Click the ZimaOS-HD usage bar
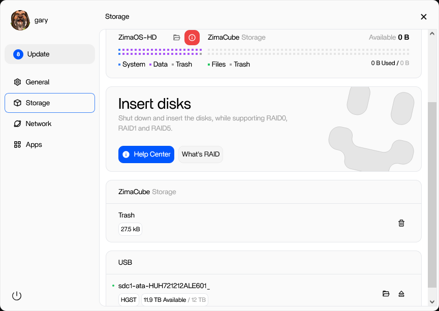Image resolution: width=439 pixels, height=311 pixels. click(x=160, y=52)
